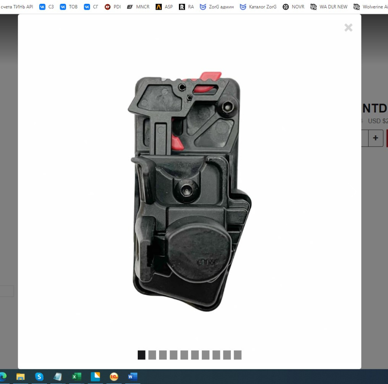This screenshot has width=388, height=384.
Task: Open the VK ТОВ bookmark
Action: (69, 7)
